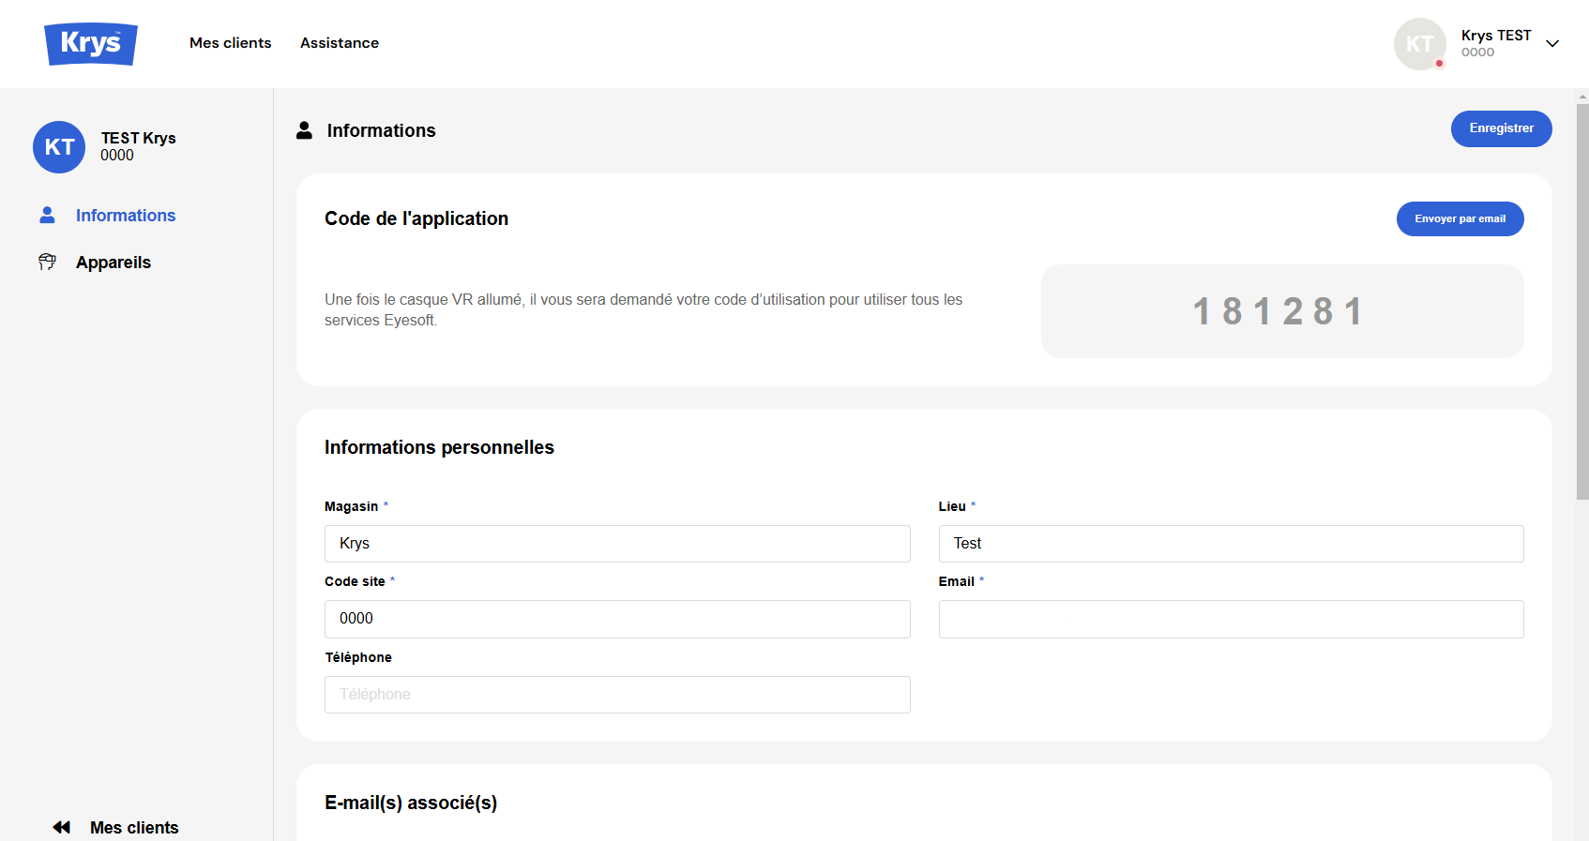Viewport: 1589px width, 841px height.
Task: Click the Magasin input field
Action: [x=617, y=544]
